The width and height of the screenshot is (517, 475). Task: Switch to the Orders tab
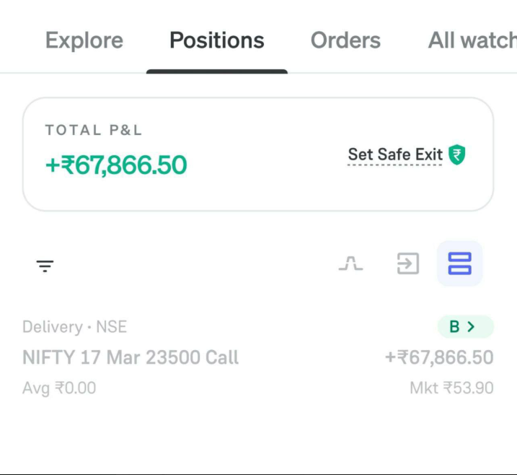tap(345, 40)
